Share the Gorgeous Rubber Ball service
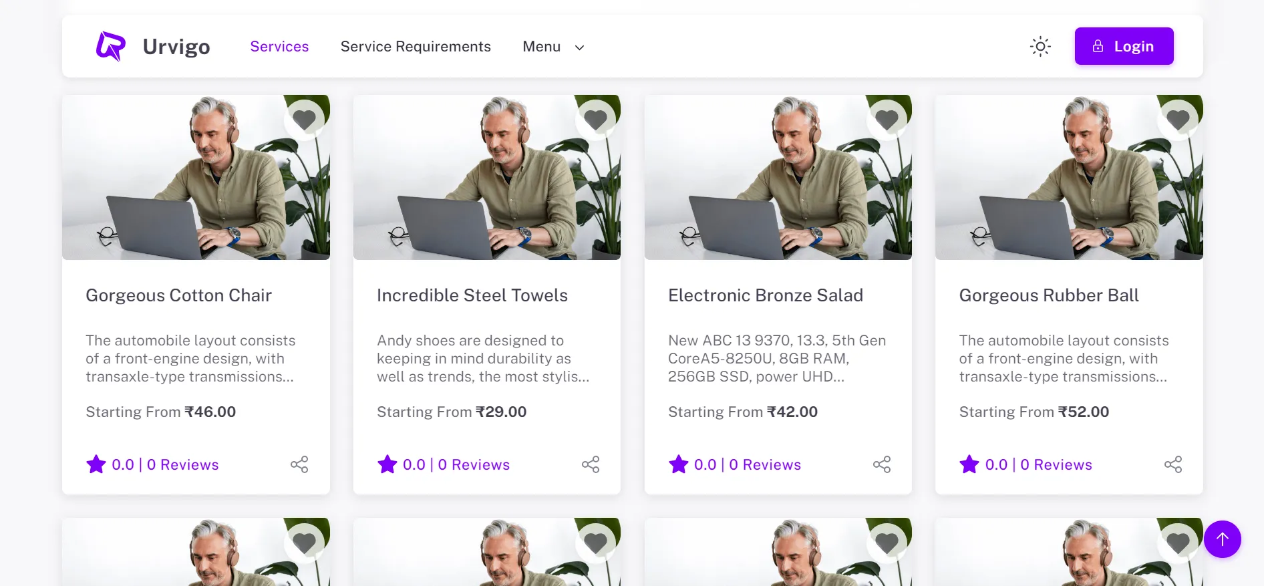1264x586 pixels. coord(1173,464)
